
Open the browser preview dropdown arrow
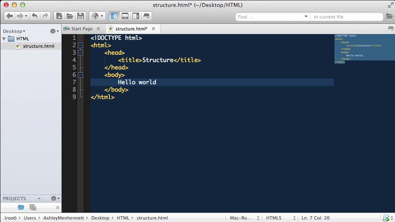[x=102, y=16]
